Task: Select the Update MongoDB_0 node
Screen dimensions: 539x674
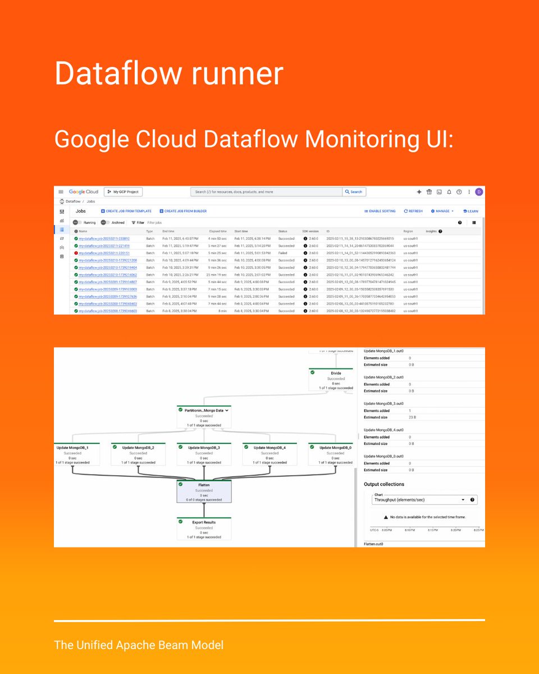Action: tap(331, 454)
